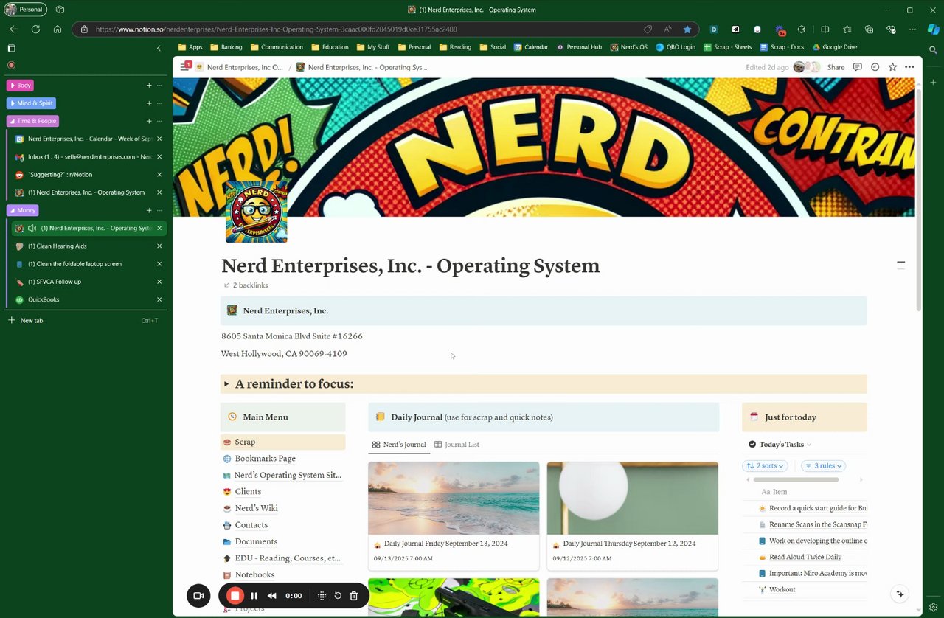The width and height of the screenshot is (944, 618).
Task: Open the Copilot icon
Action: point(933,29)
